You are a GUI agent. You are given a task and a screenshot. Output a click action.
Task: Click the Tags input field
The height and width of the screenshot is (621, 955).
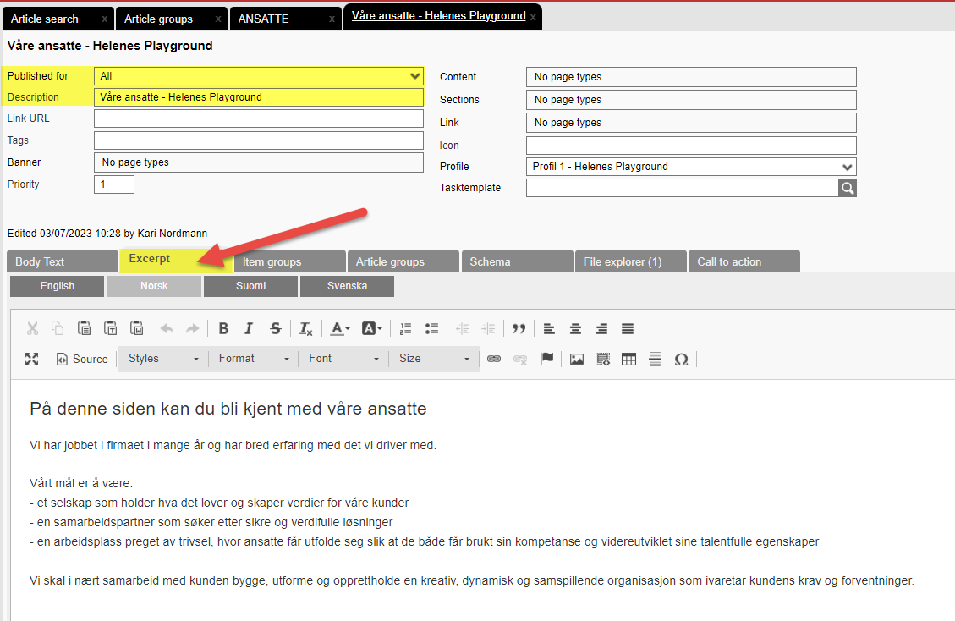258,140
